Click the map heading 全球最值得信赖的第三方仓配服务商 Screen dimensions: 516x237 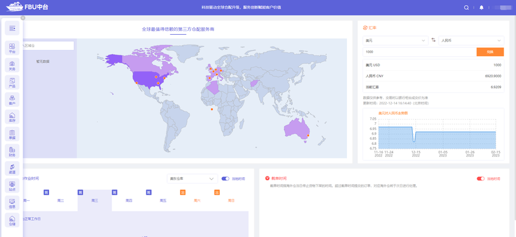coord(178,29)
